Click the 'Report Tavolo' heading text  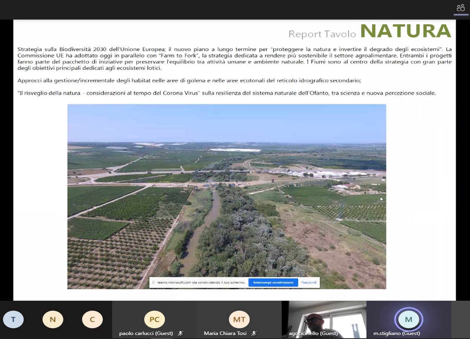(x=322, y=34)
